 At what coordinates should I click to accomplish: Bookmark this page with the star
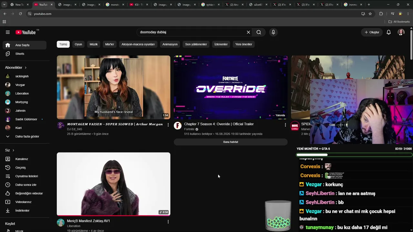pyautogui.click(x=370, y=14)
